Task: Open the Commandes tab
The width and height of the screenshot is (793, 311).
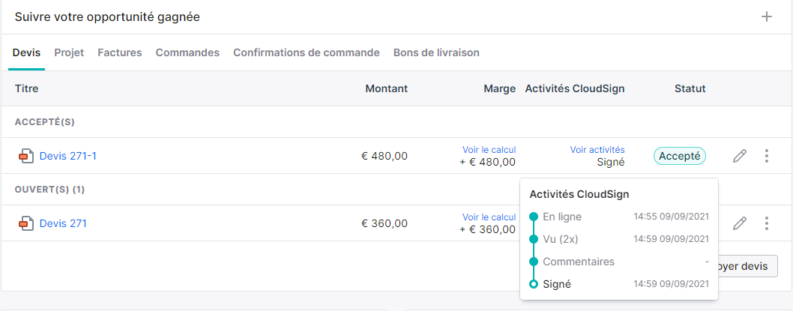Action: pos(187,52)
